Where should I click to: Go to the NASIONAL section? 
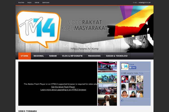(x=39, y=56)
